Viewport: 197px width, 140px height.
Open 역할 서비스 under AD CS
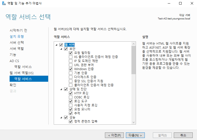[23, 67]
